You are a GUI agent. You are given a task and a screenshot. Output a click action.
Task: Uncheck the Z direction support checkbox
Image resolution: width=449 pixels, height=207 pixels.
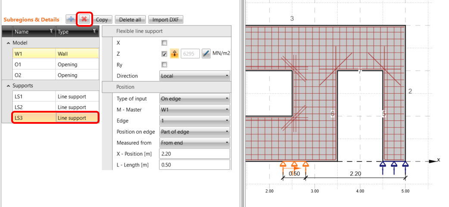point(164,54)
